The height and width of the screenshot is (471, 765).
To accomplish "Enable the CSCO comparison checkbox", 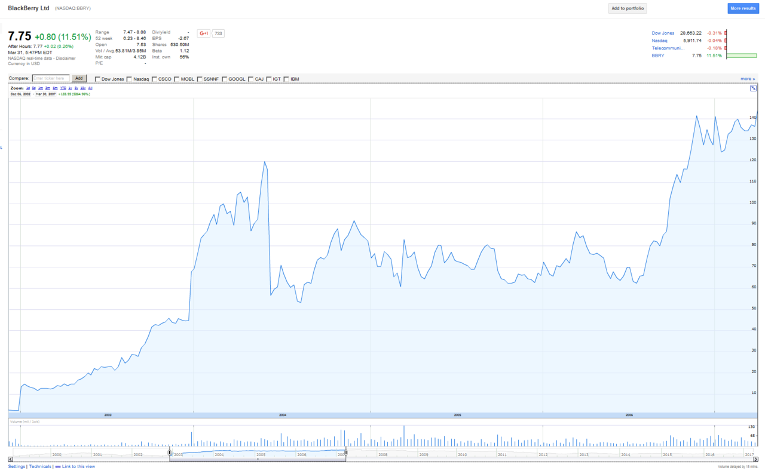I will pos(154,79).
